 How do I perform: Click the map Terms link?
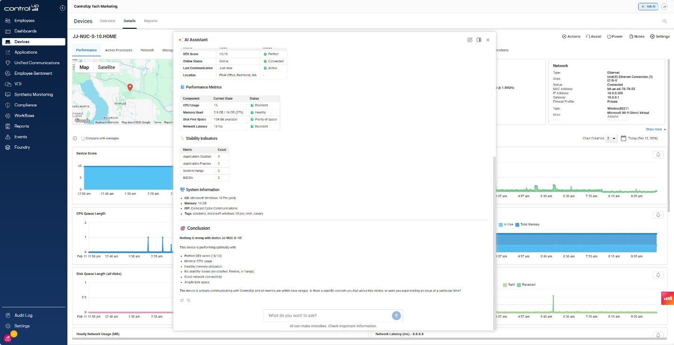[157, 122]
